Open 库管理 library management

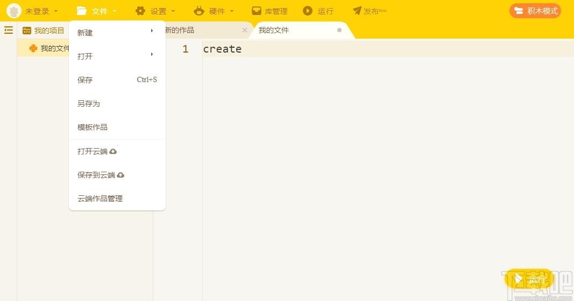point(270,11)
